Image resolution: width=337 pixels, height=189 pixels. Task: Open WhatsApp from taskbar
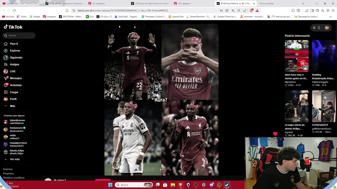click(x=219, y=185)
